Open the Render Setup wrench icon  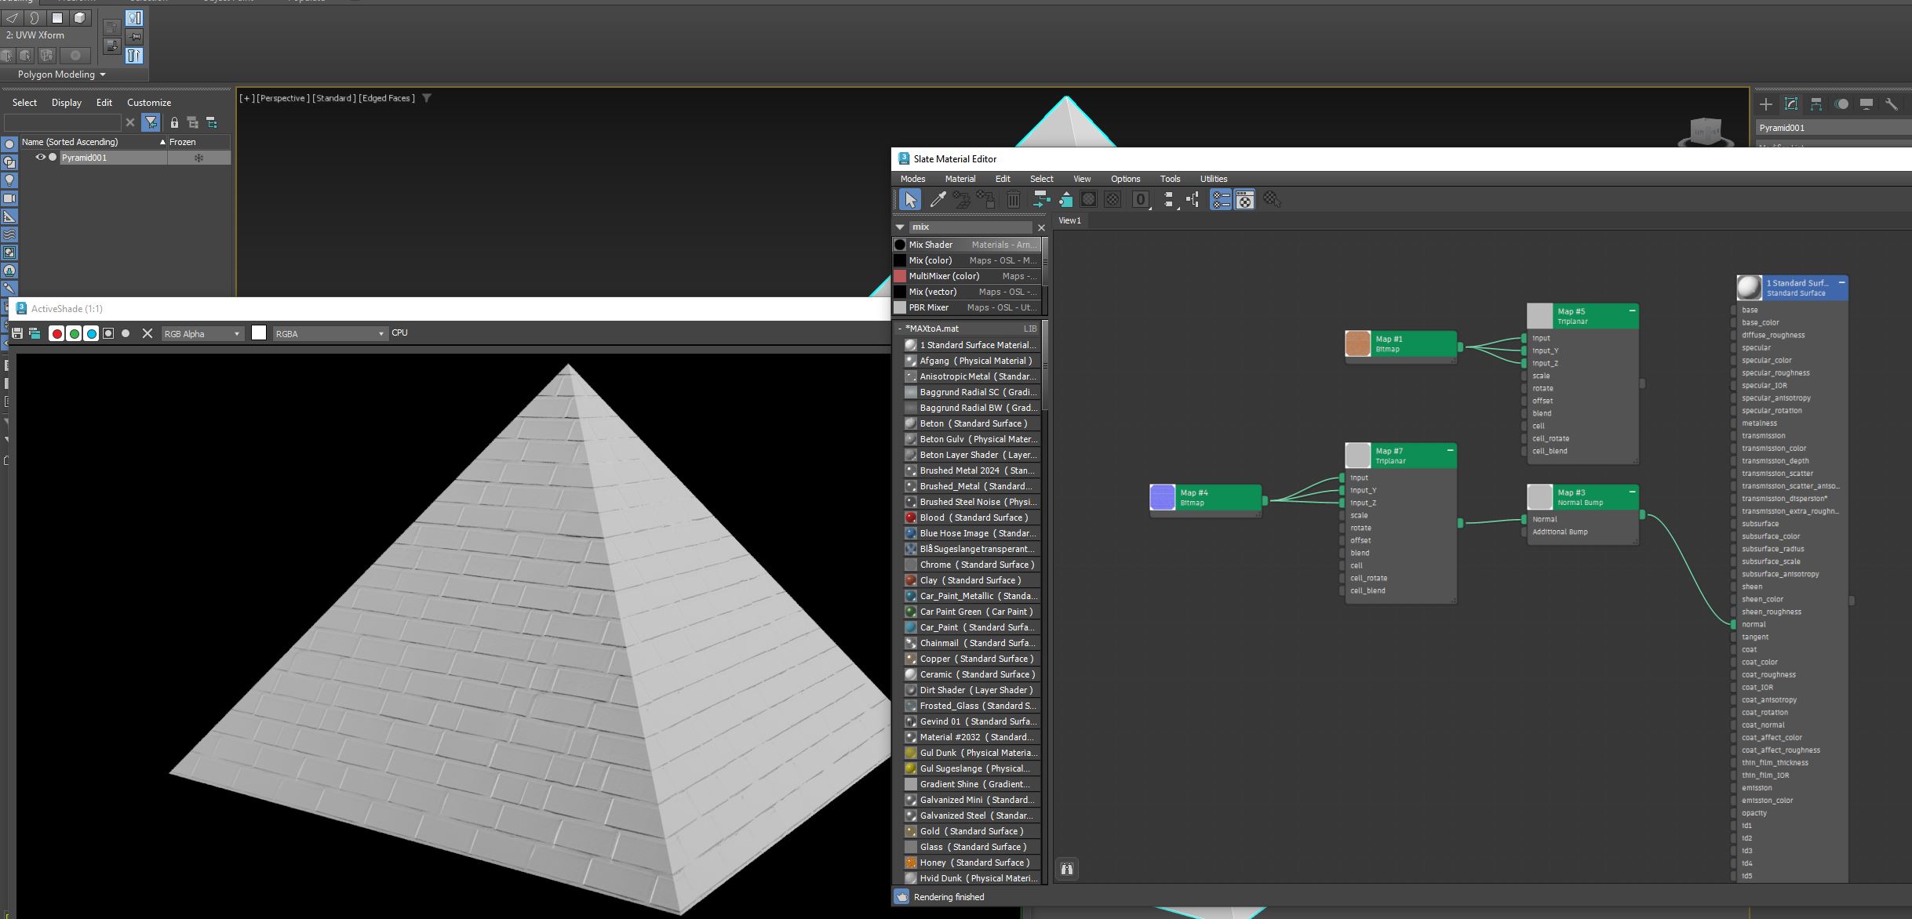(x=1892, y=104)
